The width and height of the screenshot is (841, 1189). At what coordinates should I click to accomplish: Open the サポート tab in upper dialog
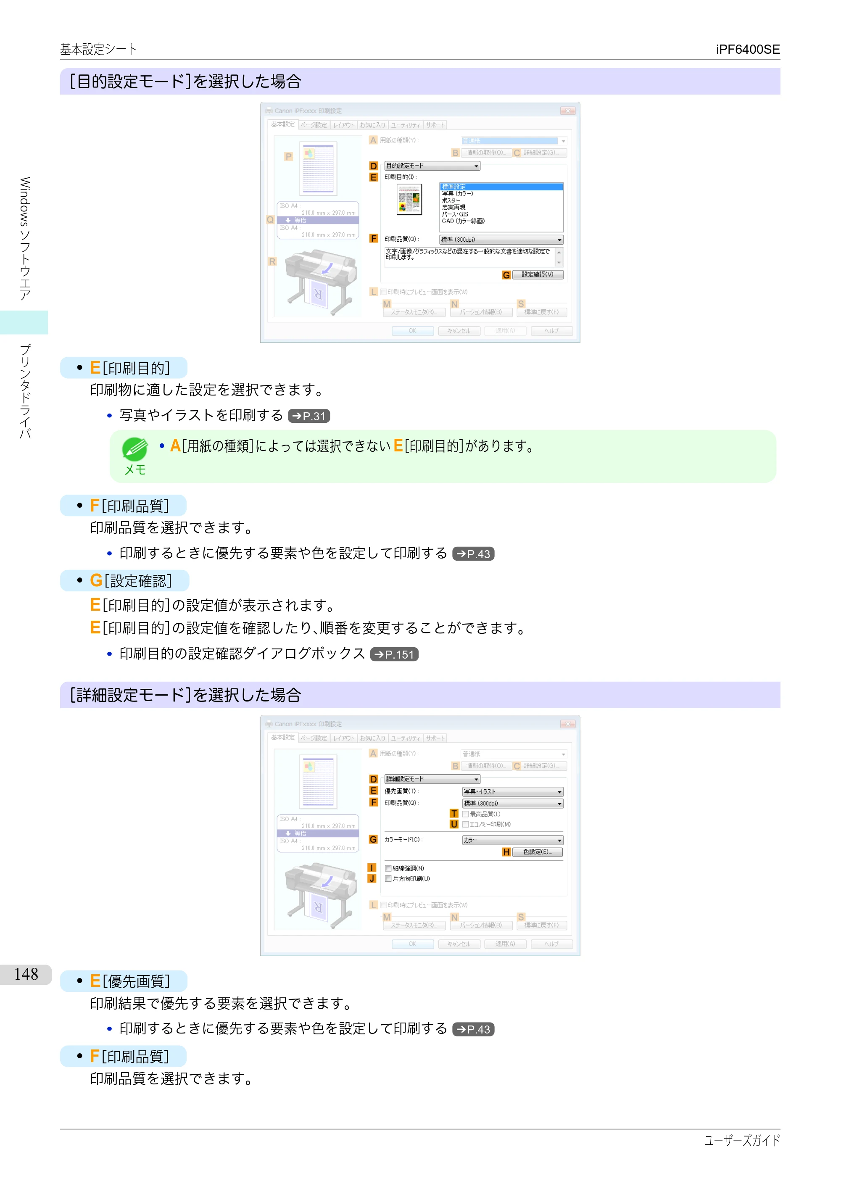[x=435, y=125]
